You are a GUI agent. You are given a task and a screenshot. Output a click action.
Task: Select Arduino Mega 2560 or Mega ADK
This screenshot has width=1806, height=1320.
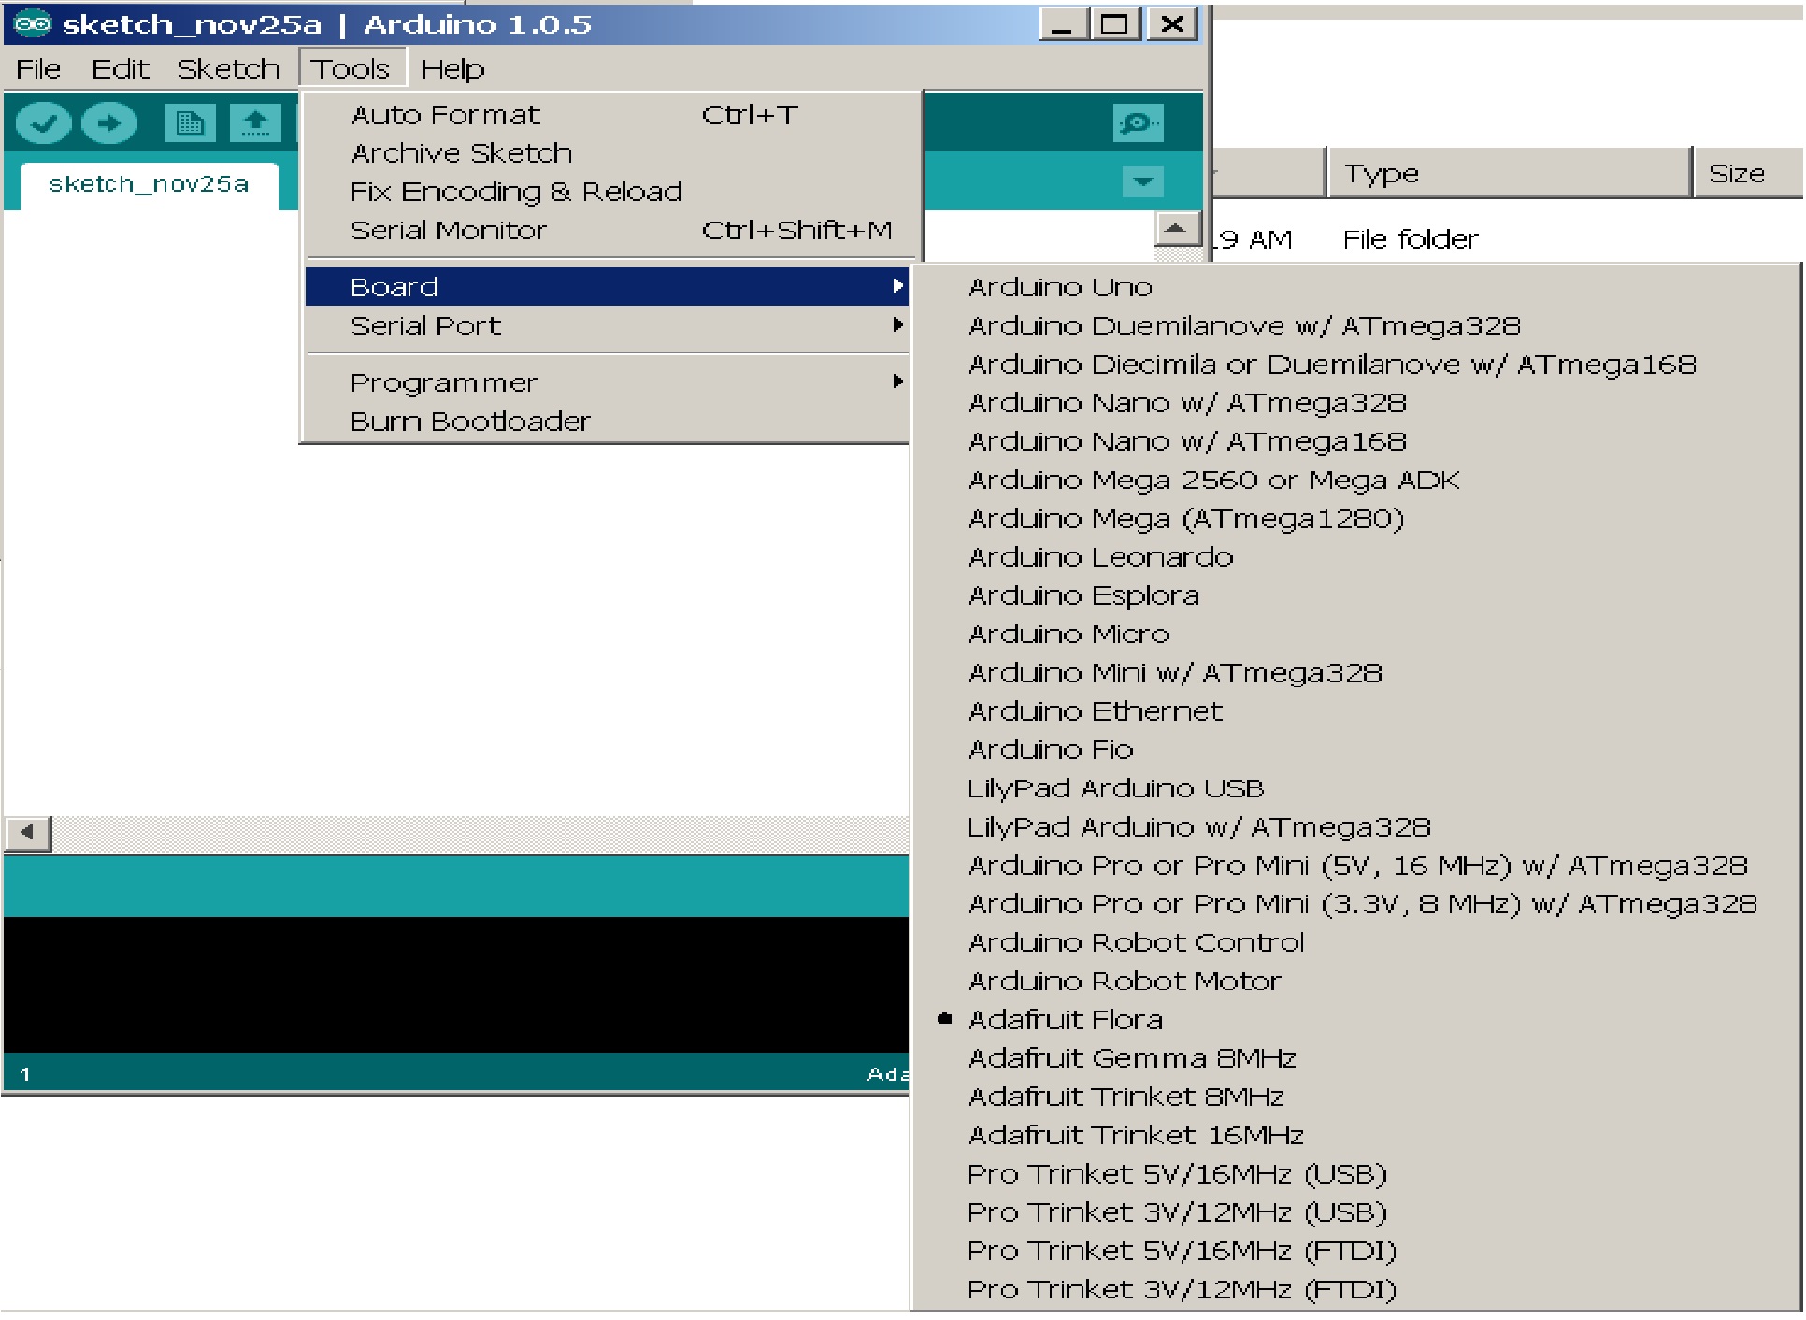[x=1355, y=481]
